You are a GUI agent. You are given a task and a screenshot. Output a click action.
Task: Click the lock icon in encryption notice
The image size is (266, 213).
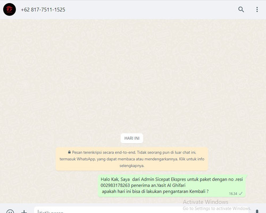coord(69,152)
